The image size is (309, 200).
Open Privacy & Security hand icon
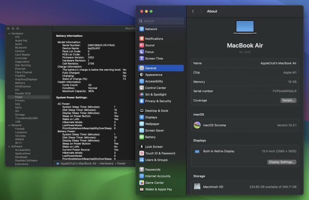141,101
